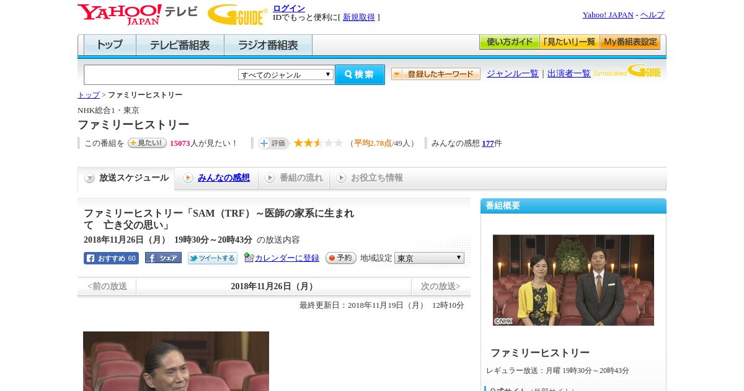Open the Yahoo! JAPAN テレビ logo

138,14
